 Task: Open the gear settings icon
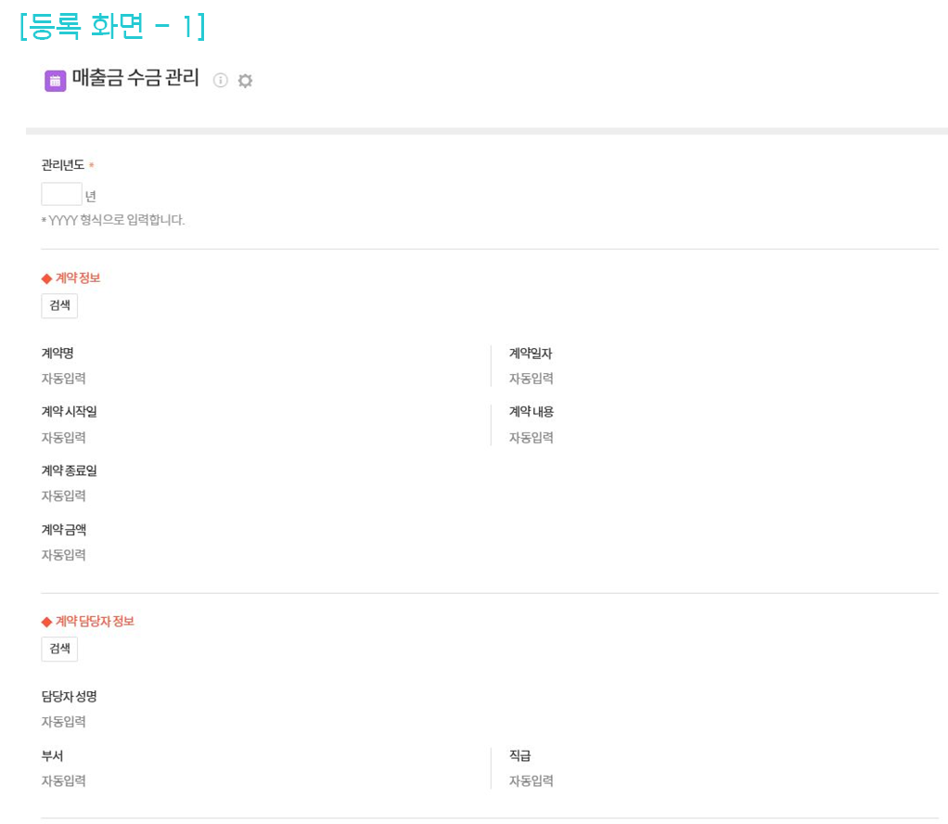point(245,81)
